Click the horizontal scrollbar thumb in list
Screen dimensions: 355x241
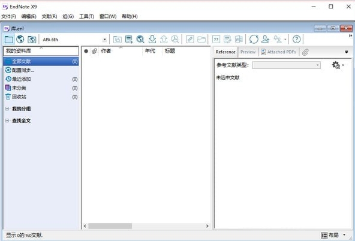110,226
